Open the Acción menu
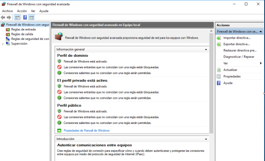The image size is (265, 161). click(22, 11)
